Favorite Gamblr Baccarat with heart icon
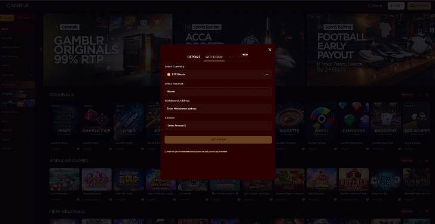The image size is (435, 224). click(x=400, y=149)
